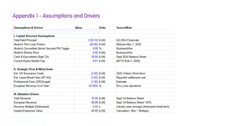Viewport: 225px width, 126px height.
Task: Click the 'Est. US Severance Costs' label
Action: click(x=28, y=73)
